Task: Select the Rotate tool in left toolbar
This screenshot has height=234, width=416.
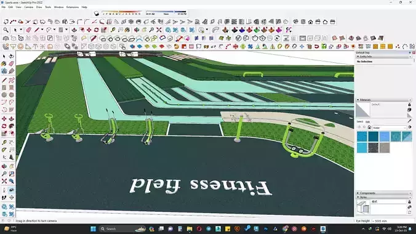Action: (4, 126)
